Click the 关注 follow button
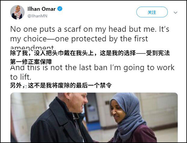The image size is (187, 143). point(152,12)
